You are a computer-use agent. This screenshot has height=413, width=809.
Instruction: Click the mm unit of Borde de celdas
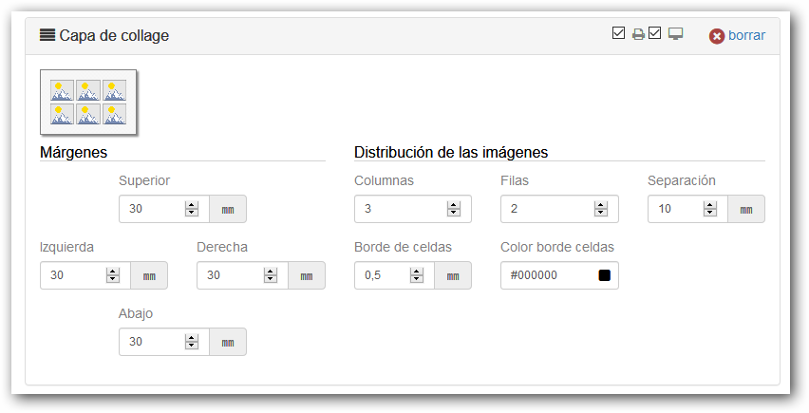(453, 275)
